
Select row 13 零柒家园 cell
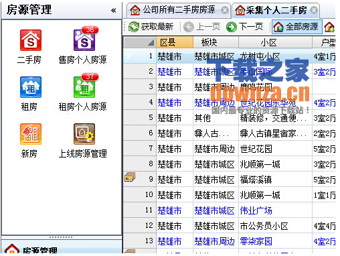pos(275,241)
